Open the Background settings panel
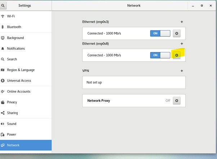 (x=15, y=38)
